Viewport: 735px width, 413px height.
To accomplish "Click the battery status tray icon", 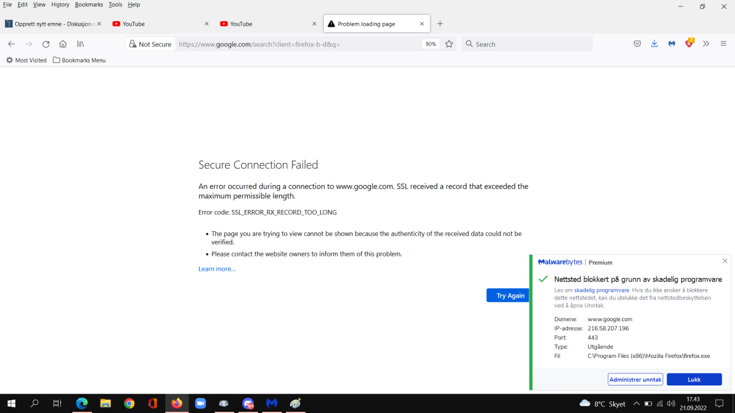I will [x=648, y=404].
